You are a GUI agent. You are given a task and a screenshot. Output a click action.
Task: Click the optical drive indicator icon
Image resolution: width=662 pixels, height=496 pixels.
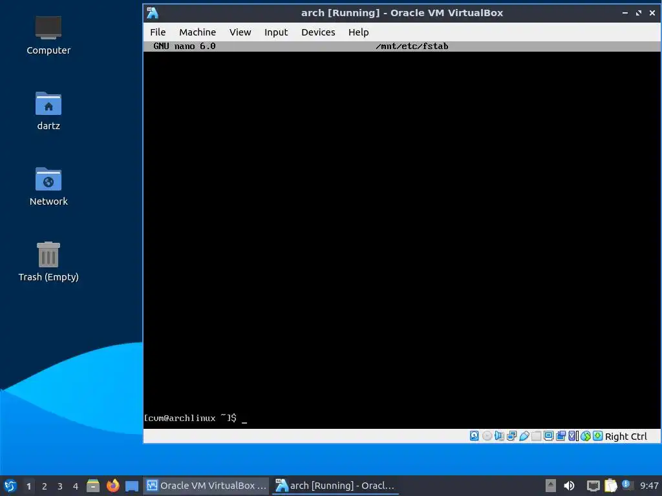(487, 436)
